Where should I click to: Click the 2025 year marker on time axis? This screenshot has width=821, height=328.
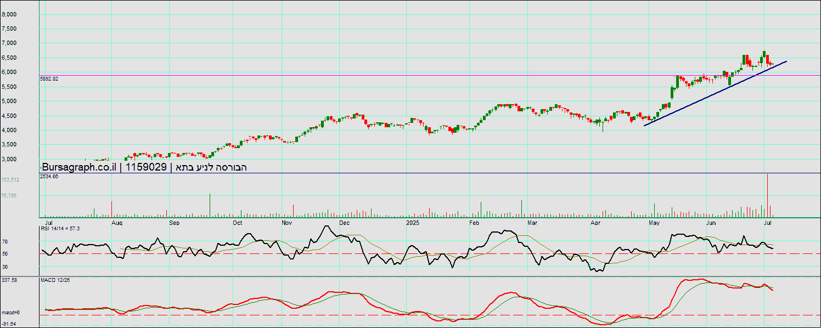point(413,223)
